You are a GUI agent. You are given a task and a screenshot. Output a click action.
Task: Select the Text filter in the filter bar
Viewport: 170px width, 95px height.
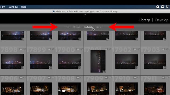(x=67, y=27)
